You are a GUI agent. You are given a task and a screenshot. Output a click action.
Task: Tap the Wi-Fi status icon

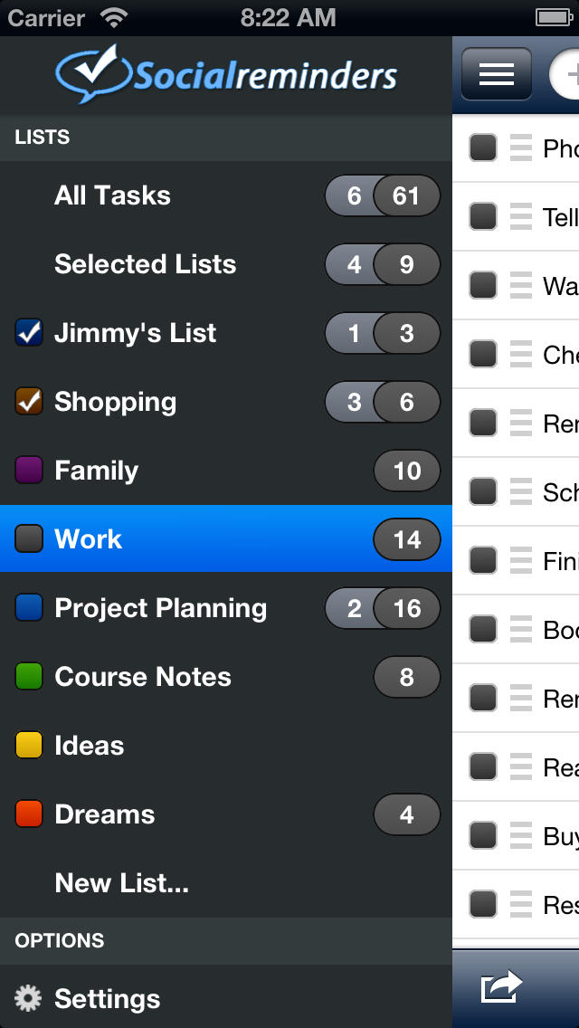click(115, 17)
